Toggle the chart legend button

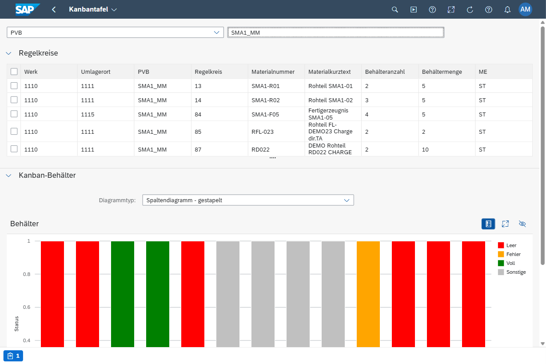coord(488,224)
